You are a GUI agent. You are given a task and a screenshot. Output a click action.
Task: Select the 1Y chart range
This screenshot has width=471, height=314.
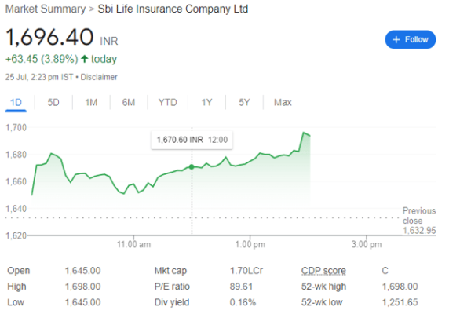coord(206,103)
